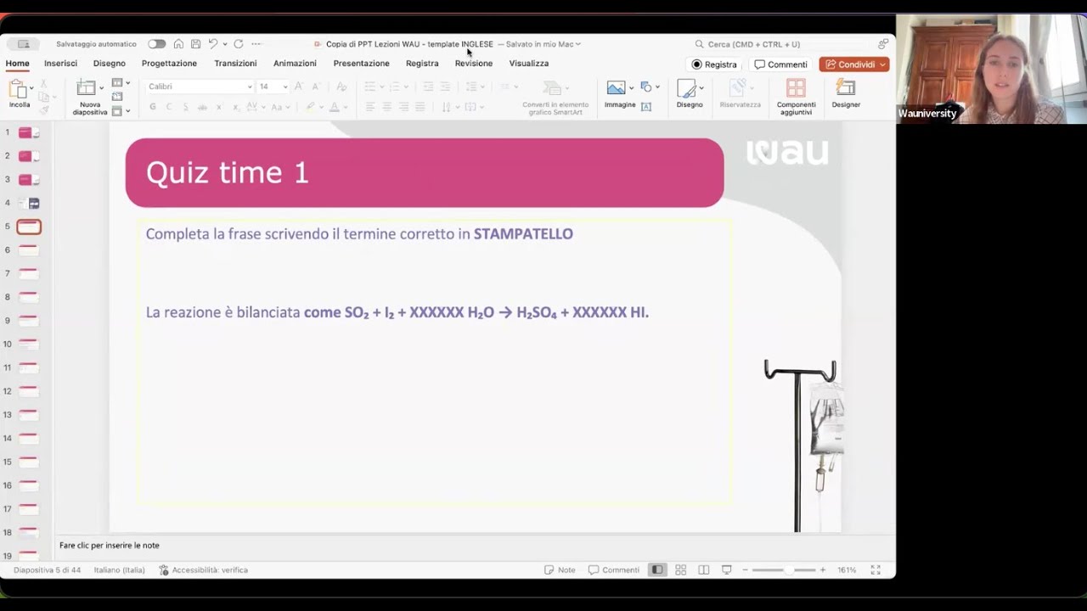Open the Presentazione ribbon tab

[x=362, y=64]
